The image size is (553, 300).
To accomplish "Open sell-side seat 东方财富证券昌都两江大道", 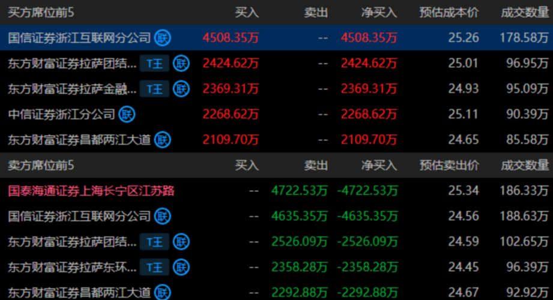I will click(79, 293).
